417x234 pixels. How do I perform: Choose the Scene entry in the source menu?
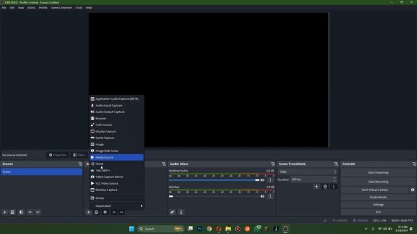pyautogui.click(x=117, y=164)
